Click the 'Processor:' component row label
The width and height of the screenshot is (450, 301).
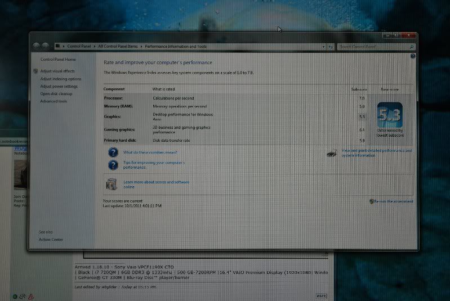pyautogui.click(x=113, y=98)
